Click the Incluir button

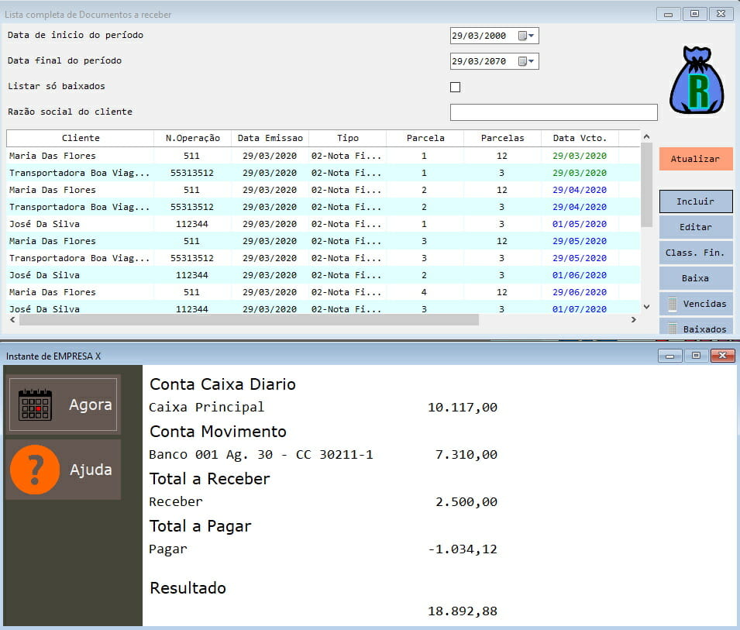[696, 201]
